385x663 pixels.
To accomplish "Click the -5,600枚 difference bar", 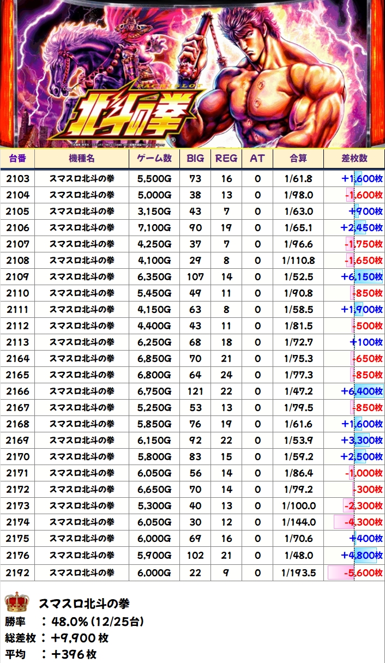I will (x=341, y=572).
